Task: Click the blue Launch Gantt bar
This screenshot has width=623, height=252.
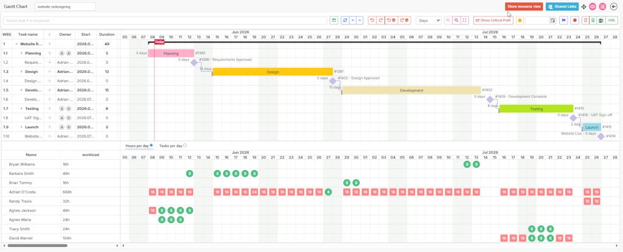Action: (591, 127)
